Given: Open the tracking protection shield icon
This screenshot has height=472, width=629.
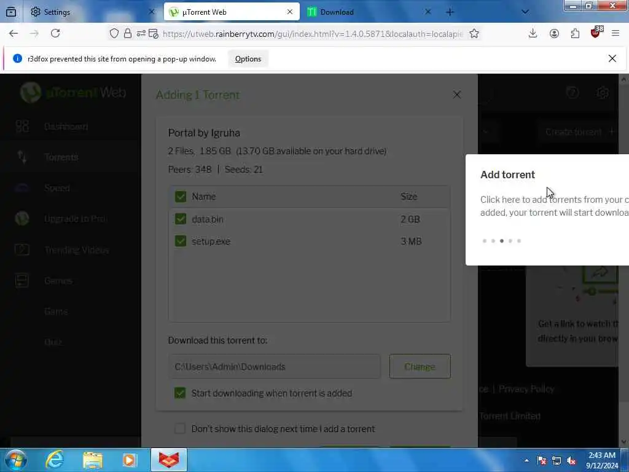Looking at the screenshot, I should [114, 34].
